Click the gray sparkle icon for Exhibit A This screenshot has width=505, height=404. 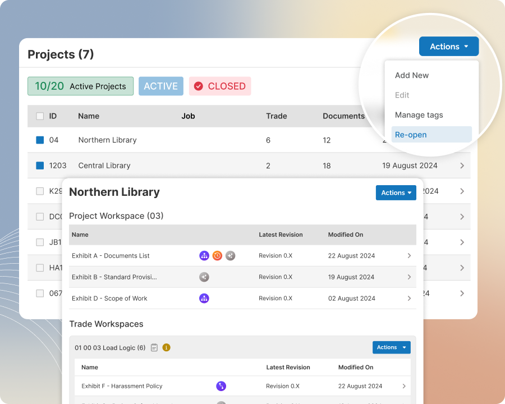(230, 256)
